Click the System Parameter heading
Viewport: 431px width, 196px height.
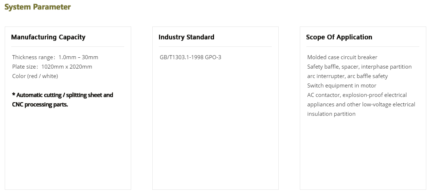37,7
